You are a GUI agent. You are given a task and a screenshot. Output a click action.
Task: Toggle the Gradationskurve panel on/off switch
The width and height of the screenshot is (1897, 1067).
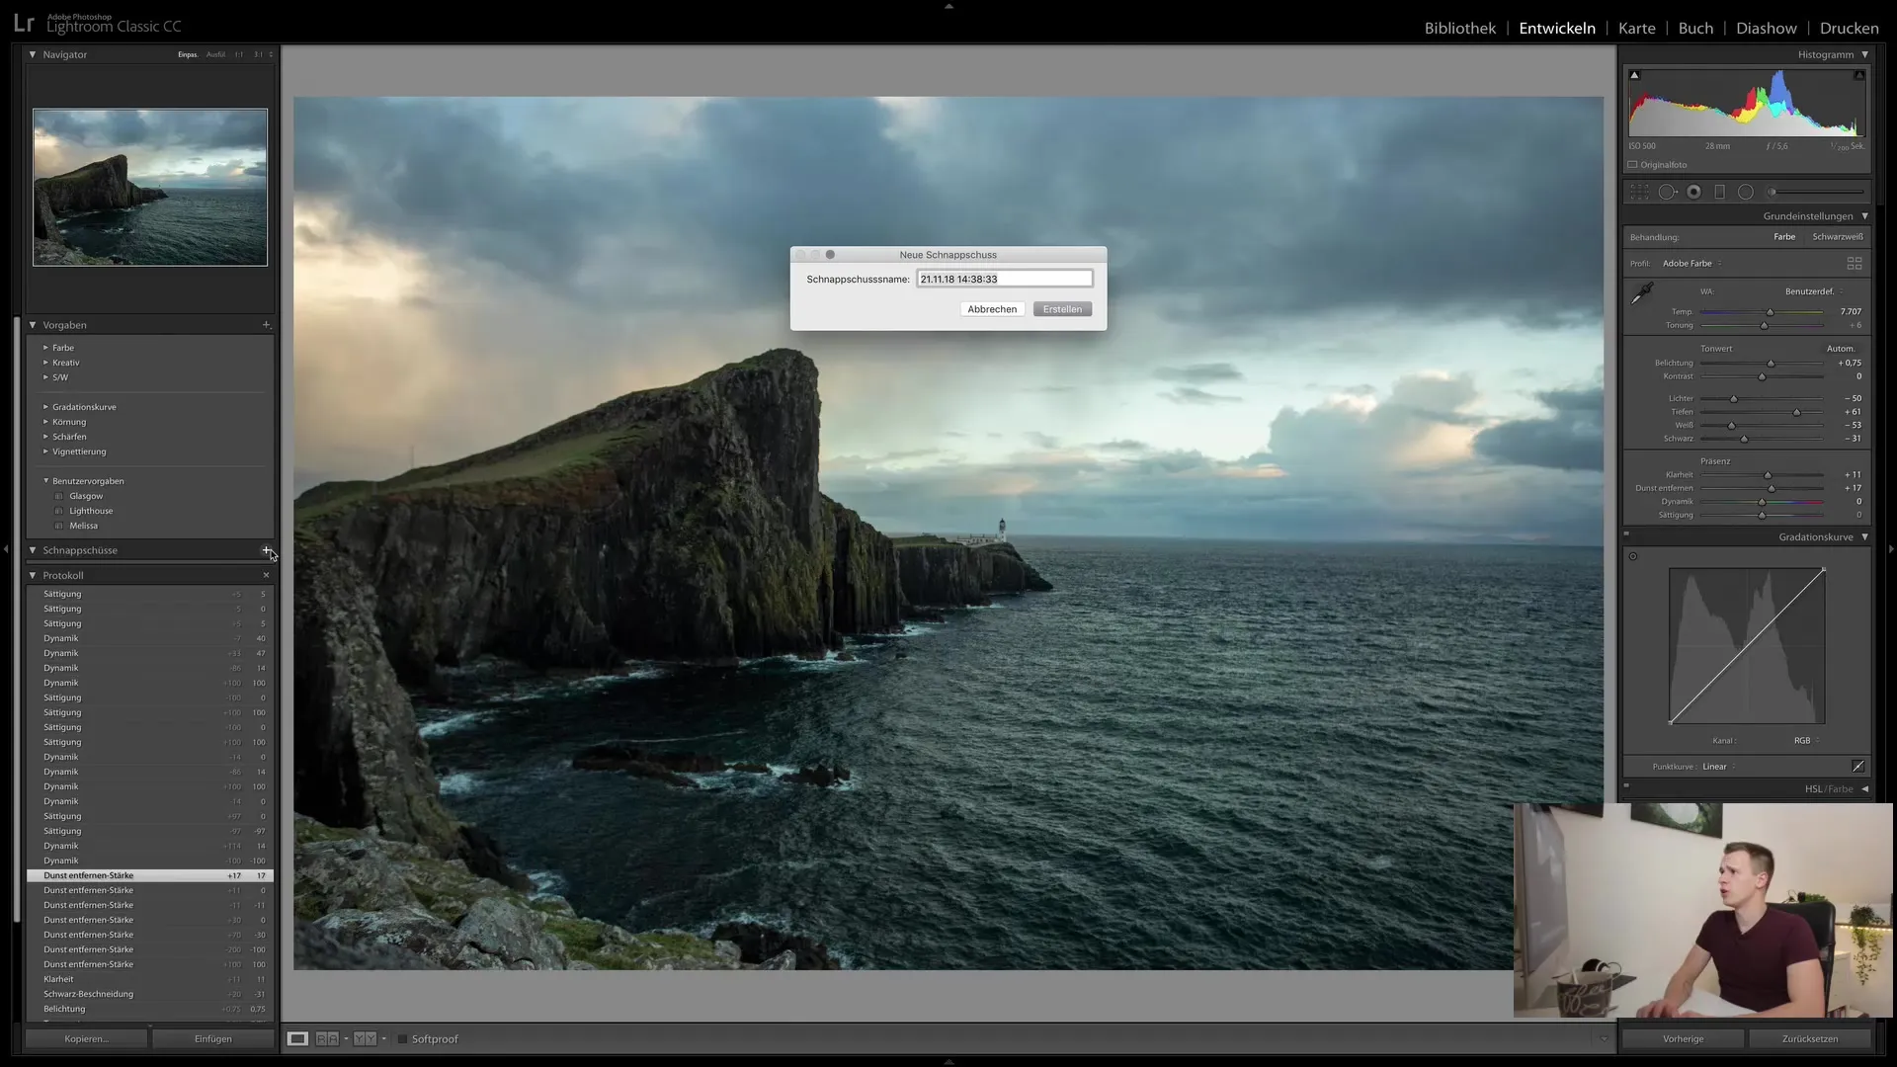tap(1626, 534)
